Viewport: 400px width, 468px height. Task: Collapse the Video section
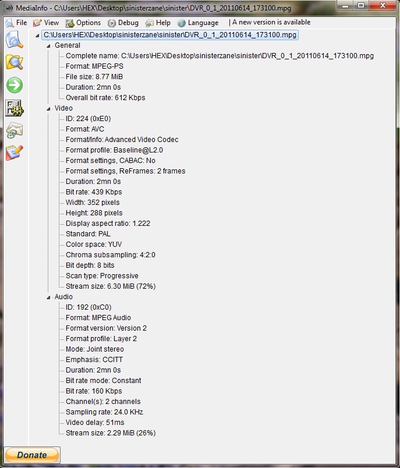[x=48, y=109]
